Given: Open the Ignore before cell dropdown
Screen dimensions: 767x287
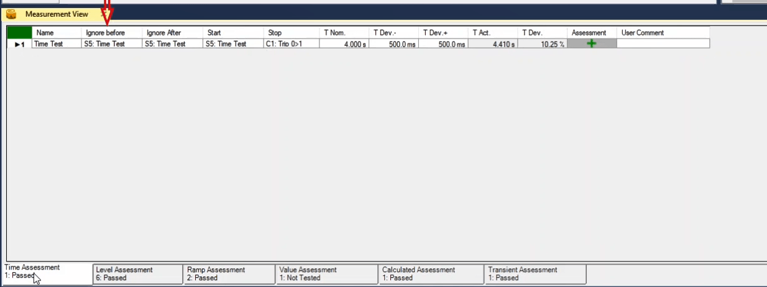Looking at the screenshot, I should (112, 44).
